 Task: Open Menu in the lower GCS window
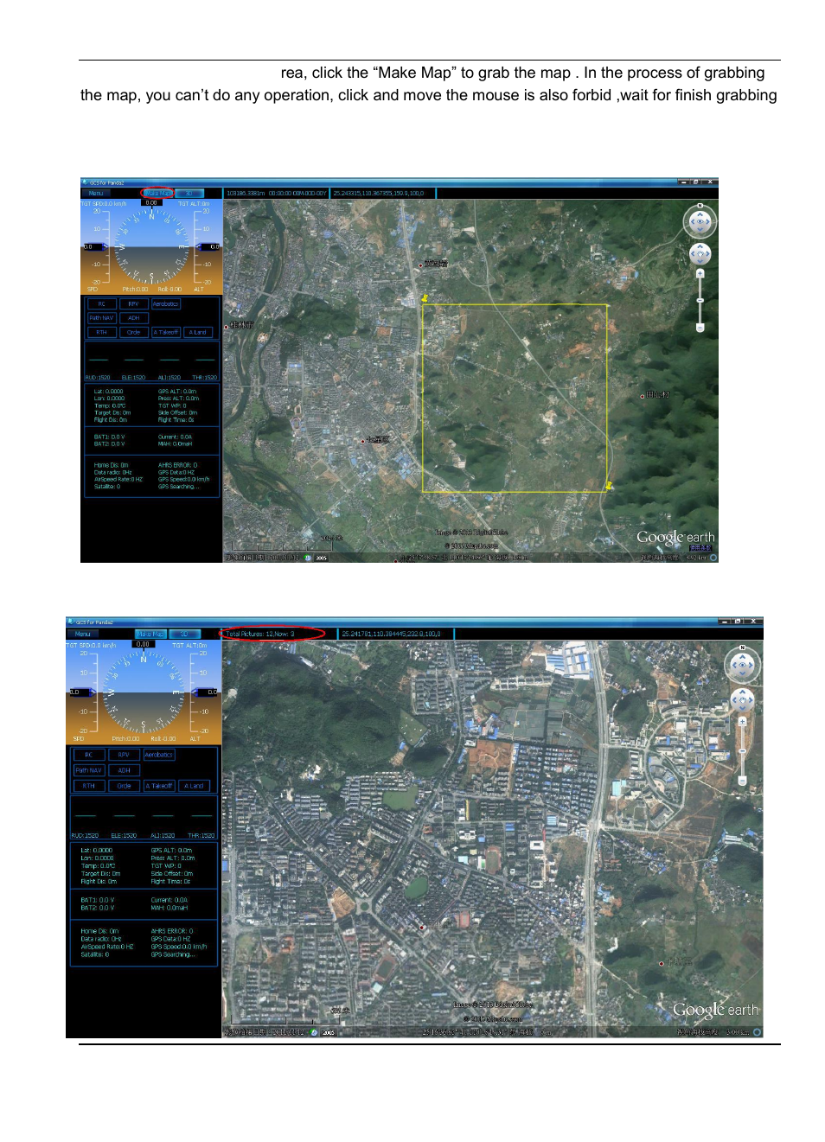click(83, 634)
